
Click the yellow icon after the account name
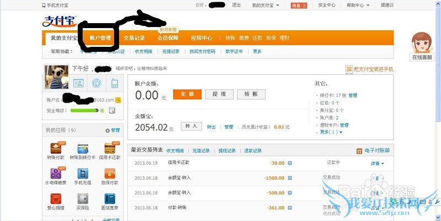[118, 100]
